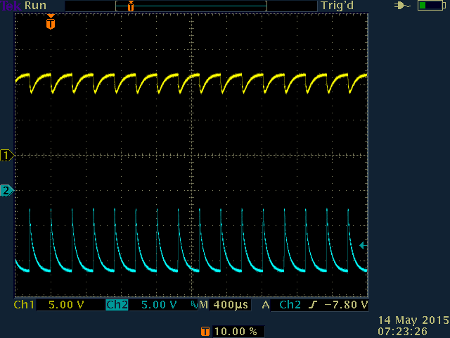Click the -7.80 V trigger level readout
Image resolution: width=450 pixels, height=338 pixels.
pyautogui.click(x=346, y=305)
